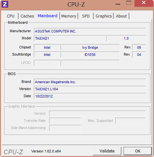This screenshot has height=157, width=154.
Task: Click the CPU-Z purple Z app icon
Action: (5, 4)
